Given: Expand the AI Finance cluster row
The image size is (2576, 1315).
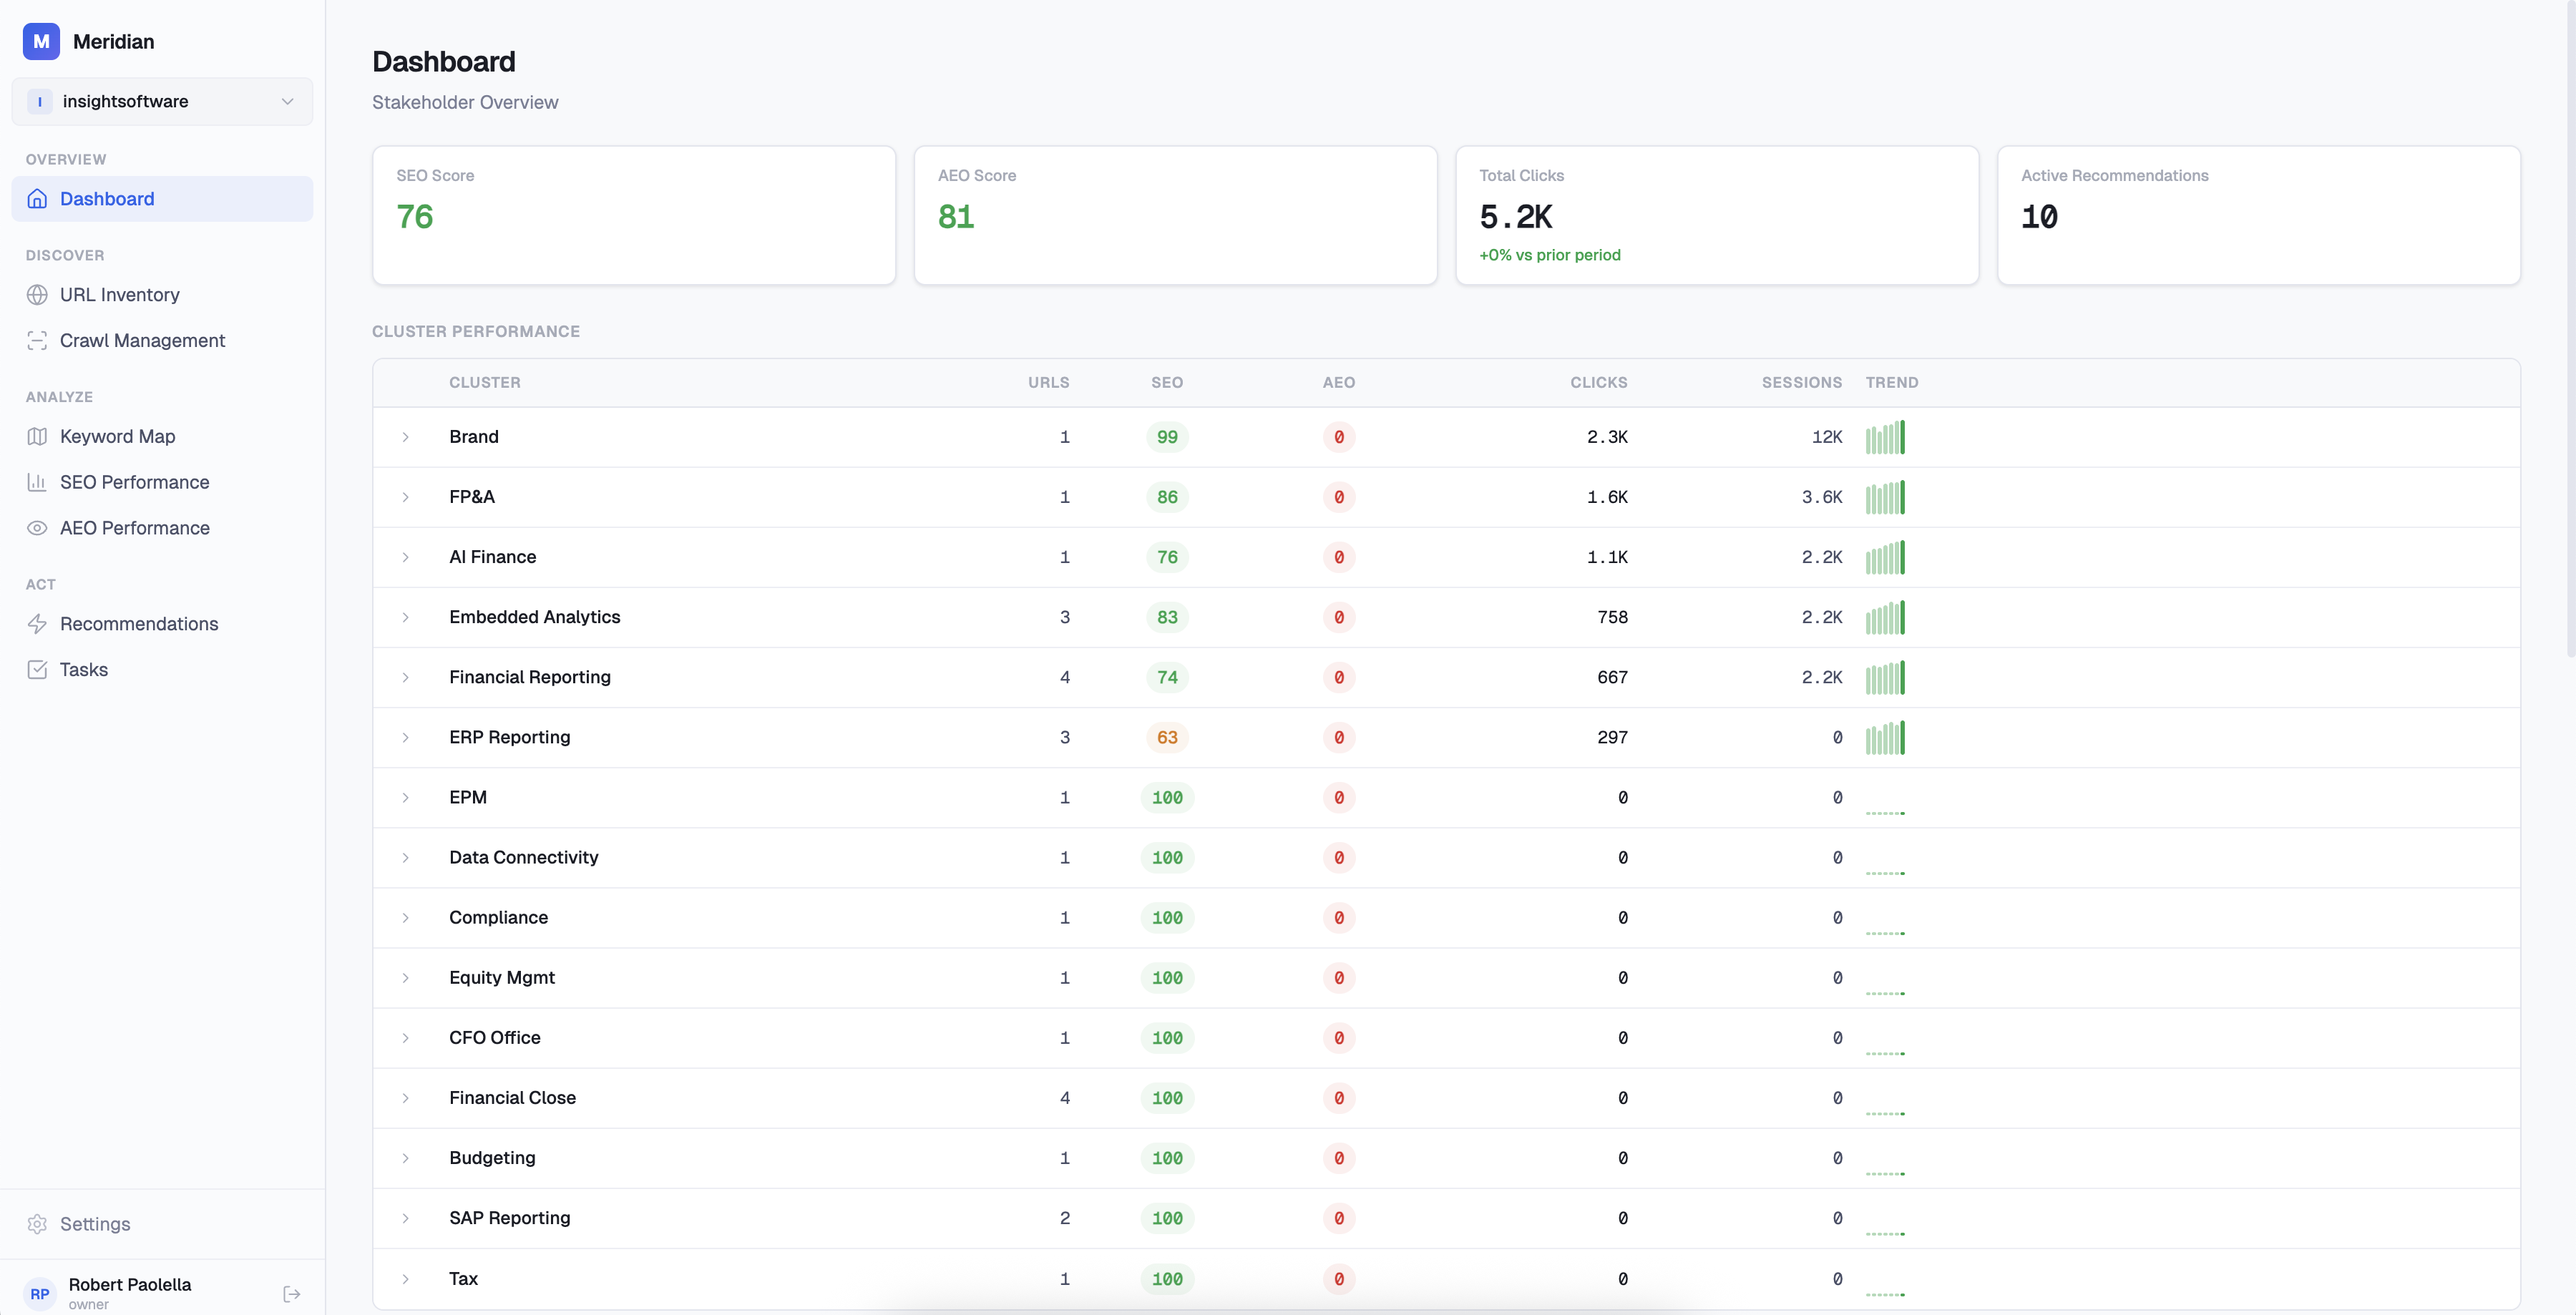Looking at the screenshot, I should pyautogui.click(x=406, y=557).
